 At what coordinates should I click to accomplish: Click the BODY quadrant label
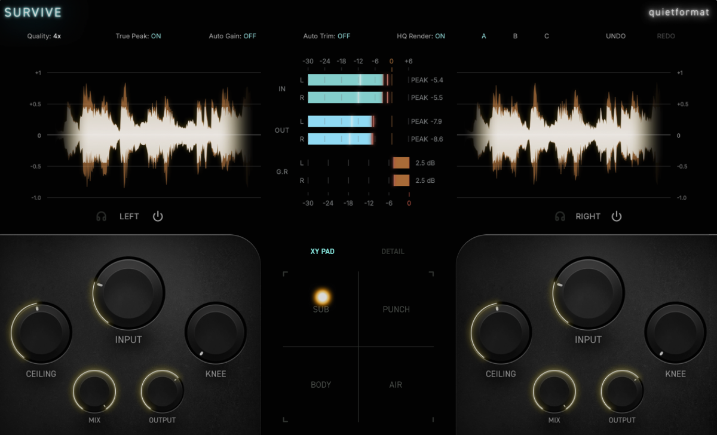321,385
